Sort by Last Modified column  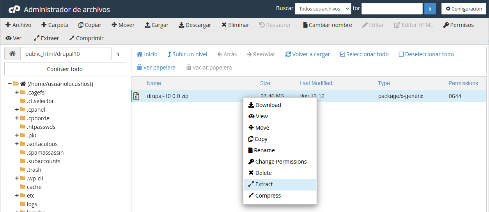pyautogui.click(x=316, y=83)
